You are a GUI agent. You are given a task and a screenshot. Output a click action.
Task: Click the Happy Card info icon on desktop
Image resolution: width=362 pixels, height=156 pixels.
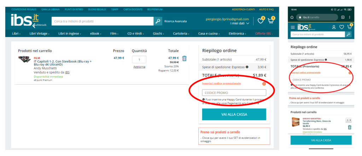coord(204,100)
